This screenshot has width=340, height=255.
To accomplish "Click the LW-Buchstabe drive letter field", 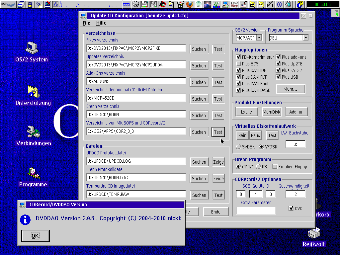I will point(296,144).
